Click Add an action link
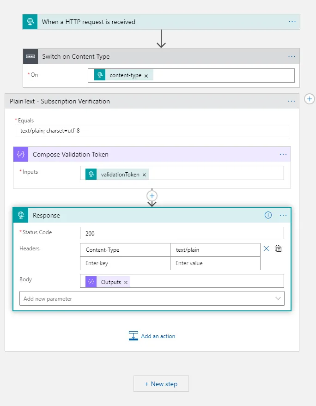This screenshot has height=406, width=316. coord(158,336)
